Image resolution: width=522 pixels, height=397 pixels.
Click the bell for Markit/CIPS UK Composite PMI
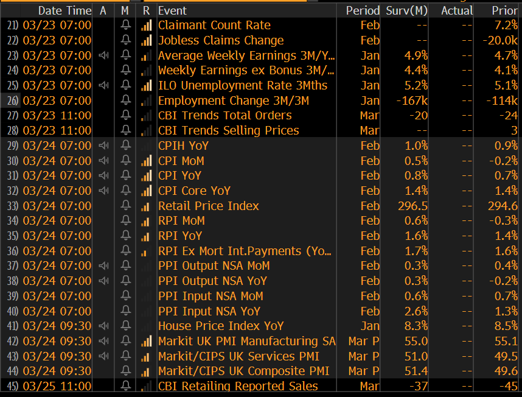[125, 371]
